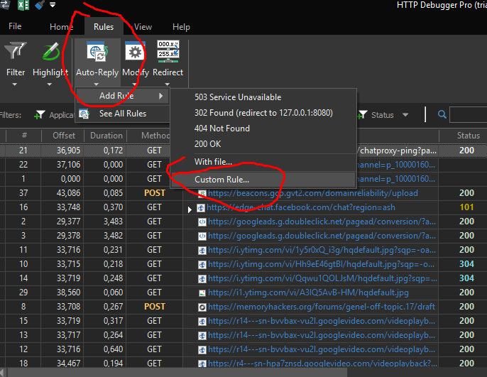Click the Status filter funnel icon

pyautogui.click(x=362, y=115)
